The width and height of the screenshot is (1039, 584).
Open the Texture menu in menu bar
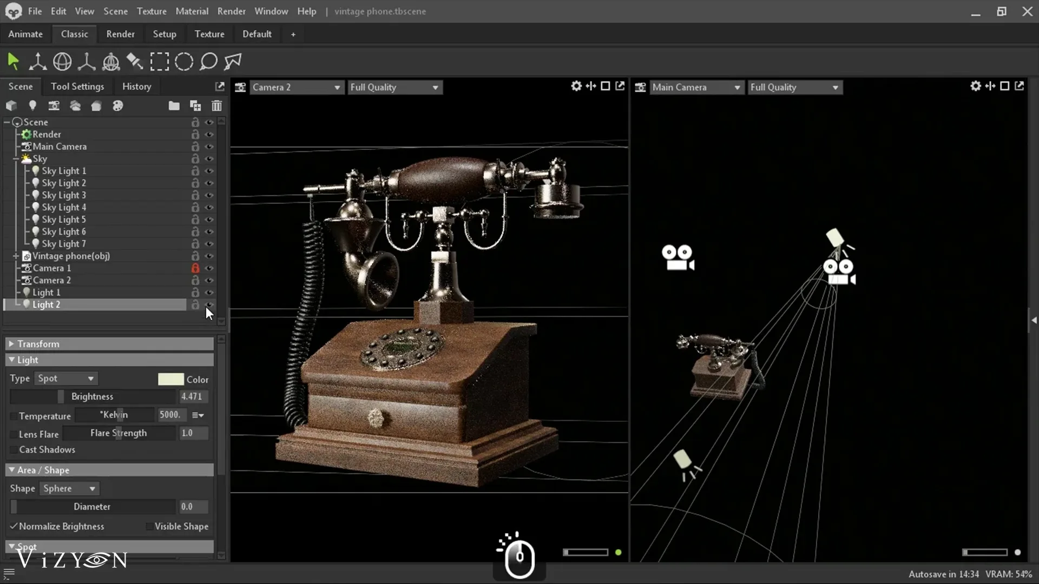coord(152,11)
